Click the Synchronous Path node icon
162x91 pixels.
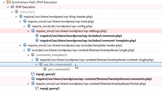pos(9,2)
